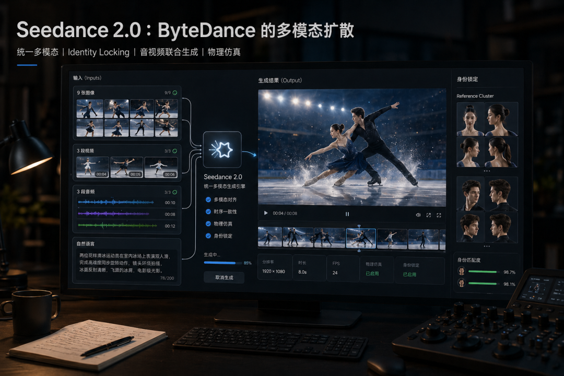Click the 生成结果 (Output) heading
Viewport: 564px width, 376px height.
click(x=280, y=80)
